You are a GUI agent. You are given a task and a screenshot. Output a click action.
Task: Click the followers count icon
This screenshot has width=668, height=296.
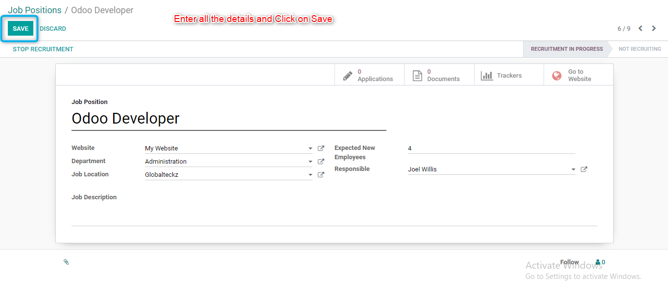coord(600,262)
